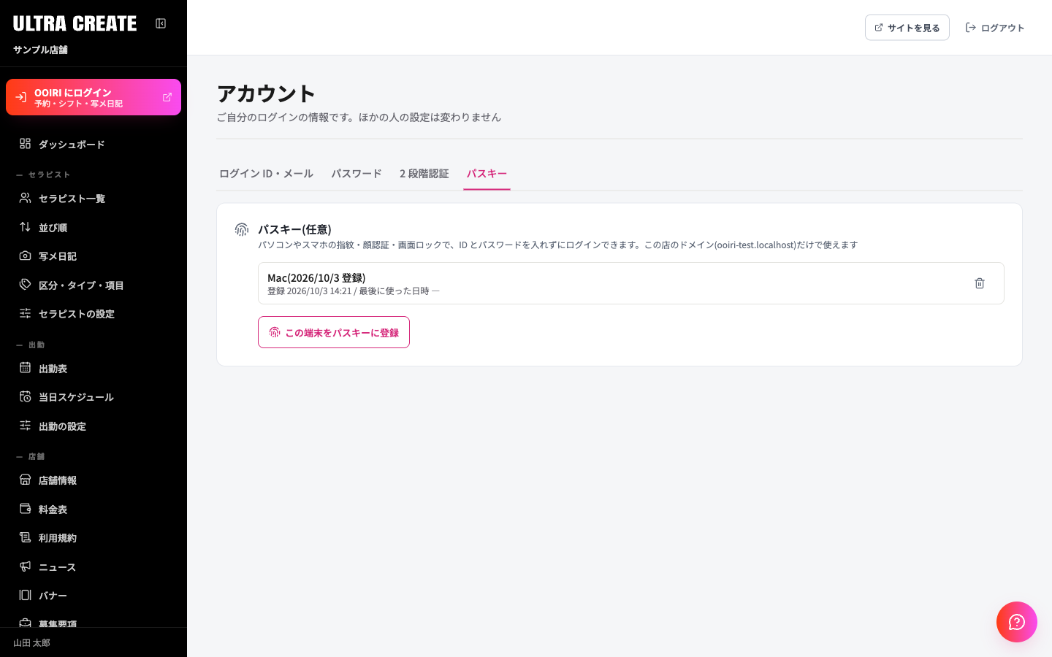Click the サンプル店舗 store name
Screen dimensions: 1052x657
click(40, 50)
